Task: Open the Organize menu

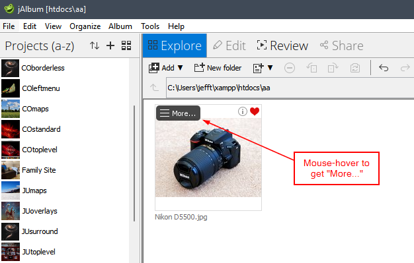Action: coord(85,26)
